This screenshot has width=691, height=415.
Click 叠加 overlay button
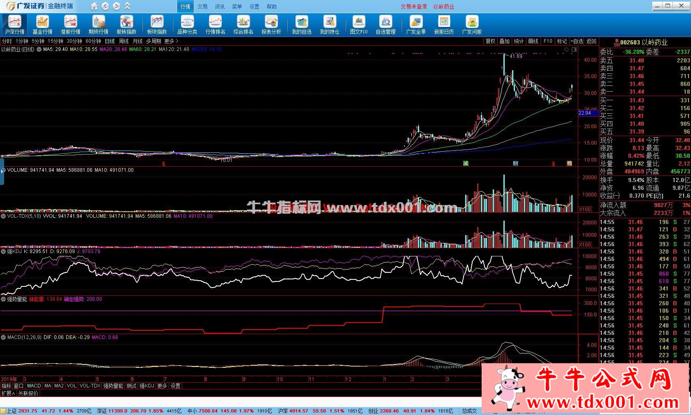point(505,41)
